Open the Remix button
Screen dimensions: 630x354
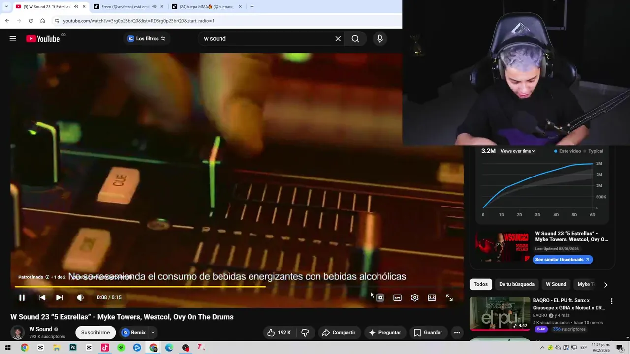pos(133,333)
